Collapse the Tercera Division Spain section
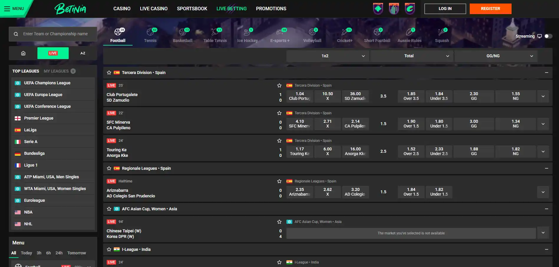The image size is (559, 267). 547,73
